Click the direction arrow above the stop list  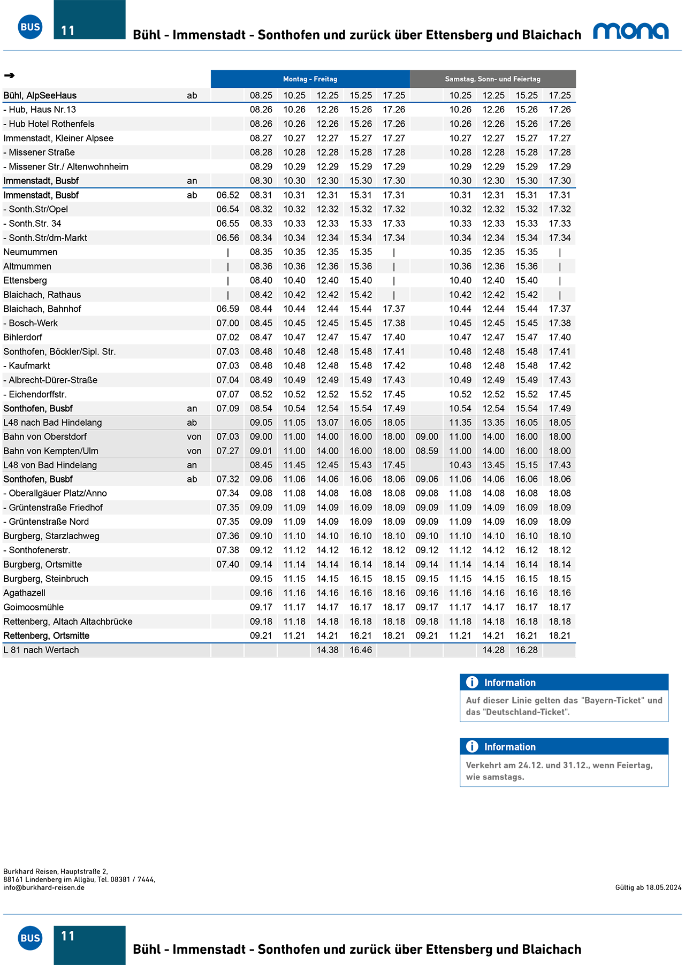(x=9, y=75)
